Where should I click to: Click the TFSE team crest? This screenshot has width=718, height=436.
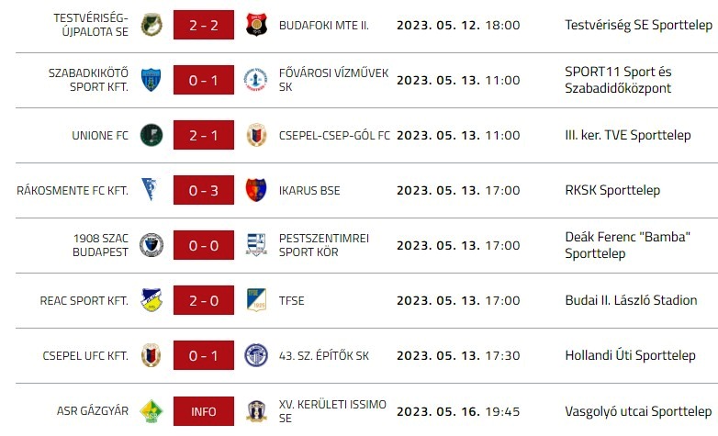click(256, 300)
